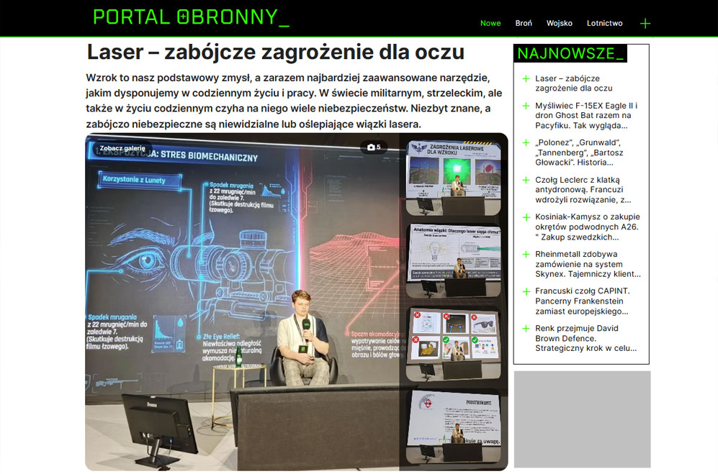
Task: Open Laser – zabójcze zagrożenie sidebar link
Action: pyautogui.click(x=574, y=83)
